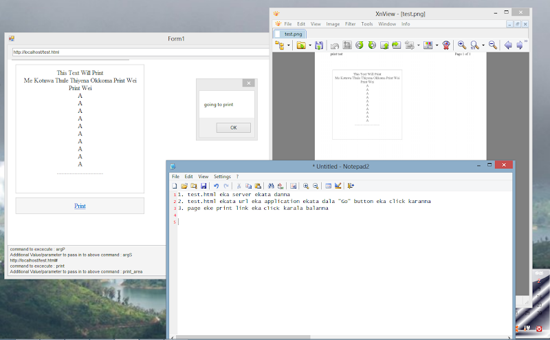Click Notepad2 browse files icon
Image resolution: width=550 pixels, height=340 pixels.
click(194, 186)
